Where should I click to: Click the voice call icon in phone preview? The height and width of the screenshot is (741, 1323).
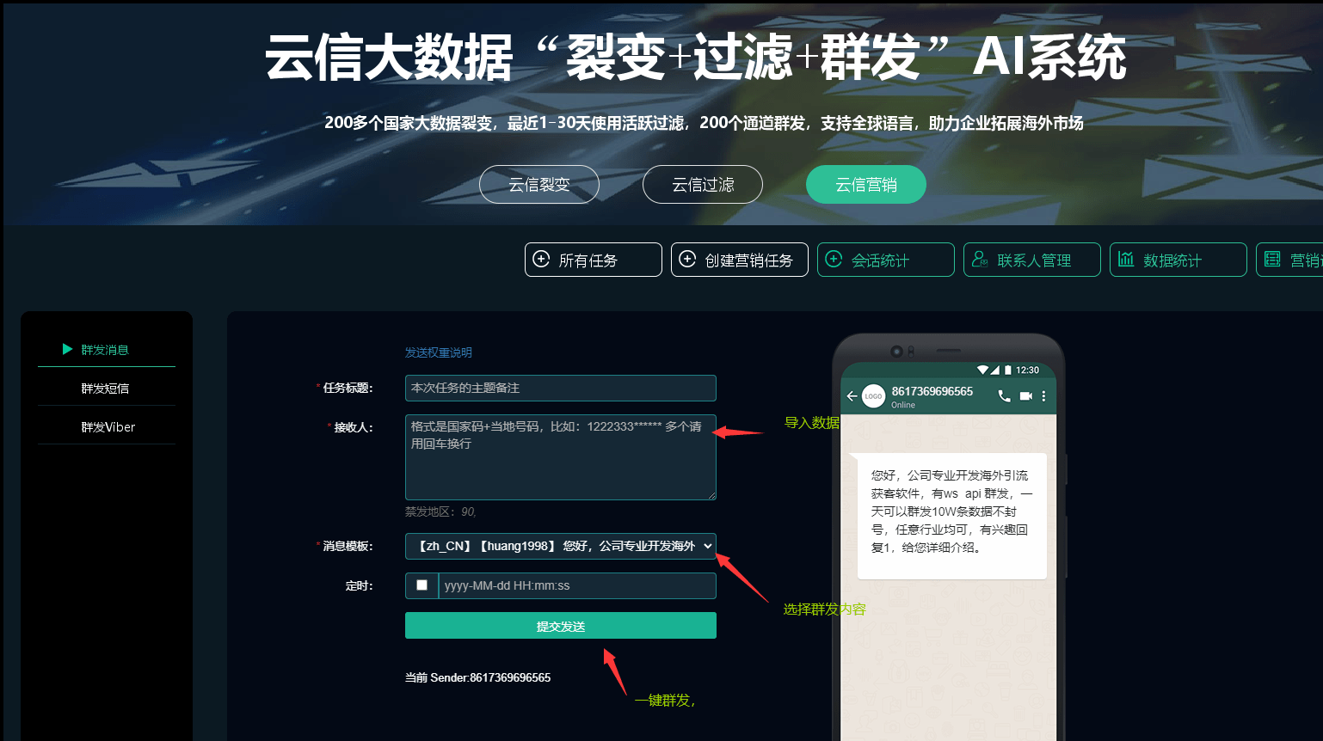[1004, 396]
